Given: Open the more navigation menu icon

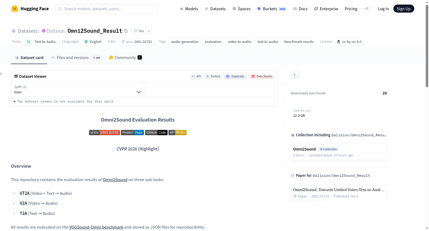Looking at the screenshot, I should point(366,9).
